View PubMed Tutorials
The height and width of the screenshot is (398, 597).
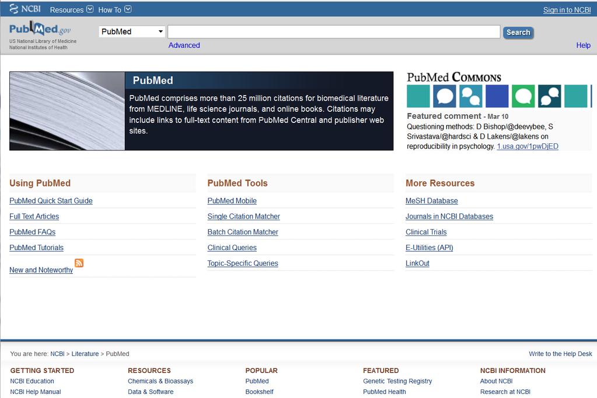click(37, 248)
